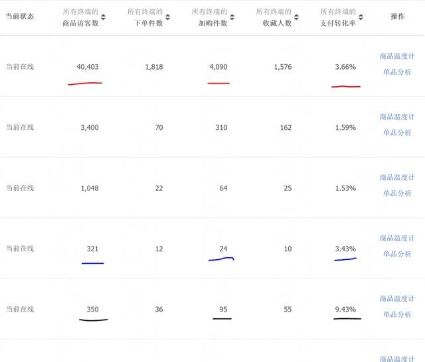Sort by 商品访客数 column arrows

coord(103,17)
